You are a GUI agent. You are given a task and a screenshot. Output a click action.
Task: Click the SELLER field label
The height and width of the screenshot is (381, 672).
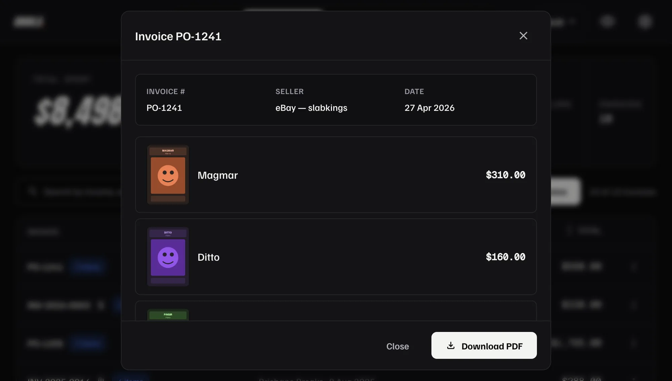[x=289, y=91]
